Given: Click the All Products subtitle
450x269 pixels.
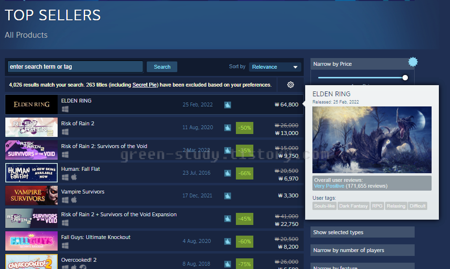Looking at the screenshot, I should pyautogui.click(x=26, y=35).
